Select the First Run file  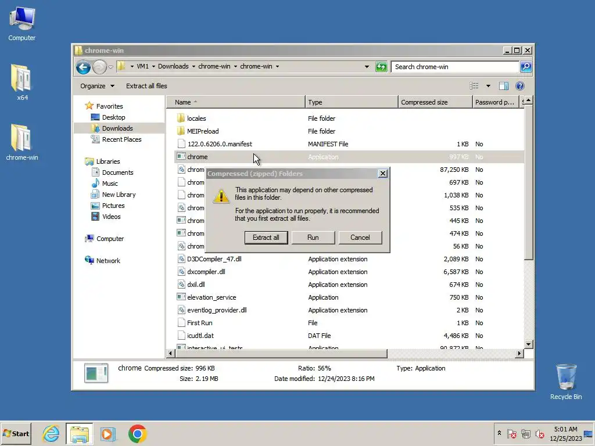coord(200,323)
